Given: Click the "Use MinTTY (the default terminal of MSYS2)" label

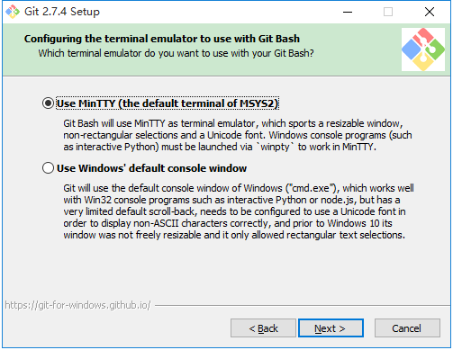Looking at the screenshot, I should 168,103.
